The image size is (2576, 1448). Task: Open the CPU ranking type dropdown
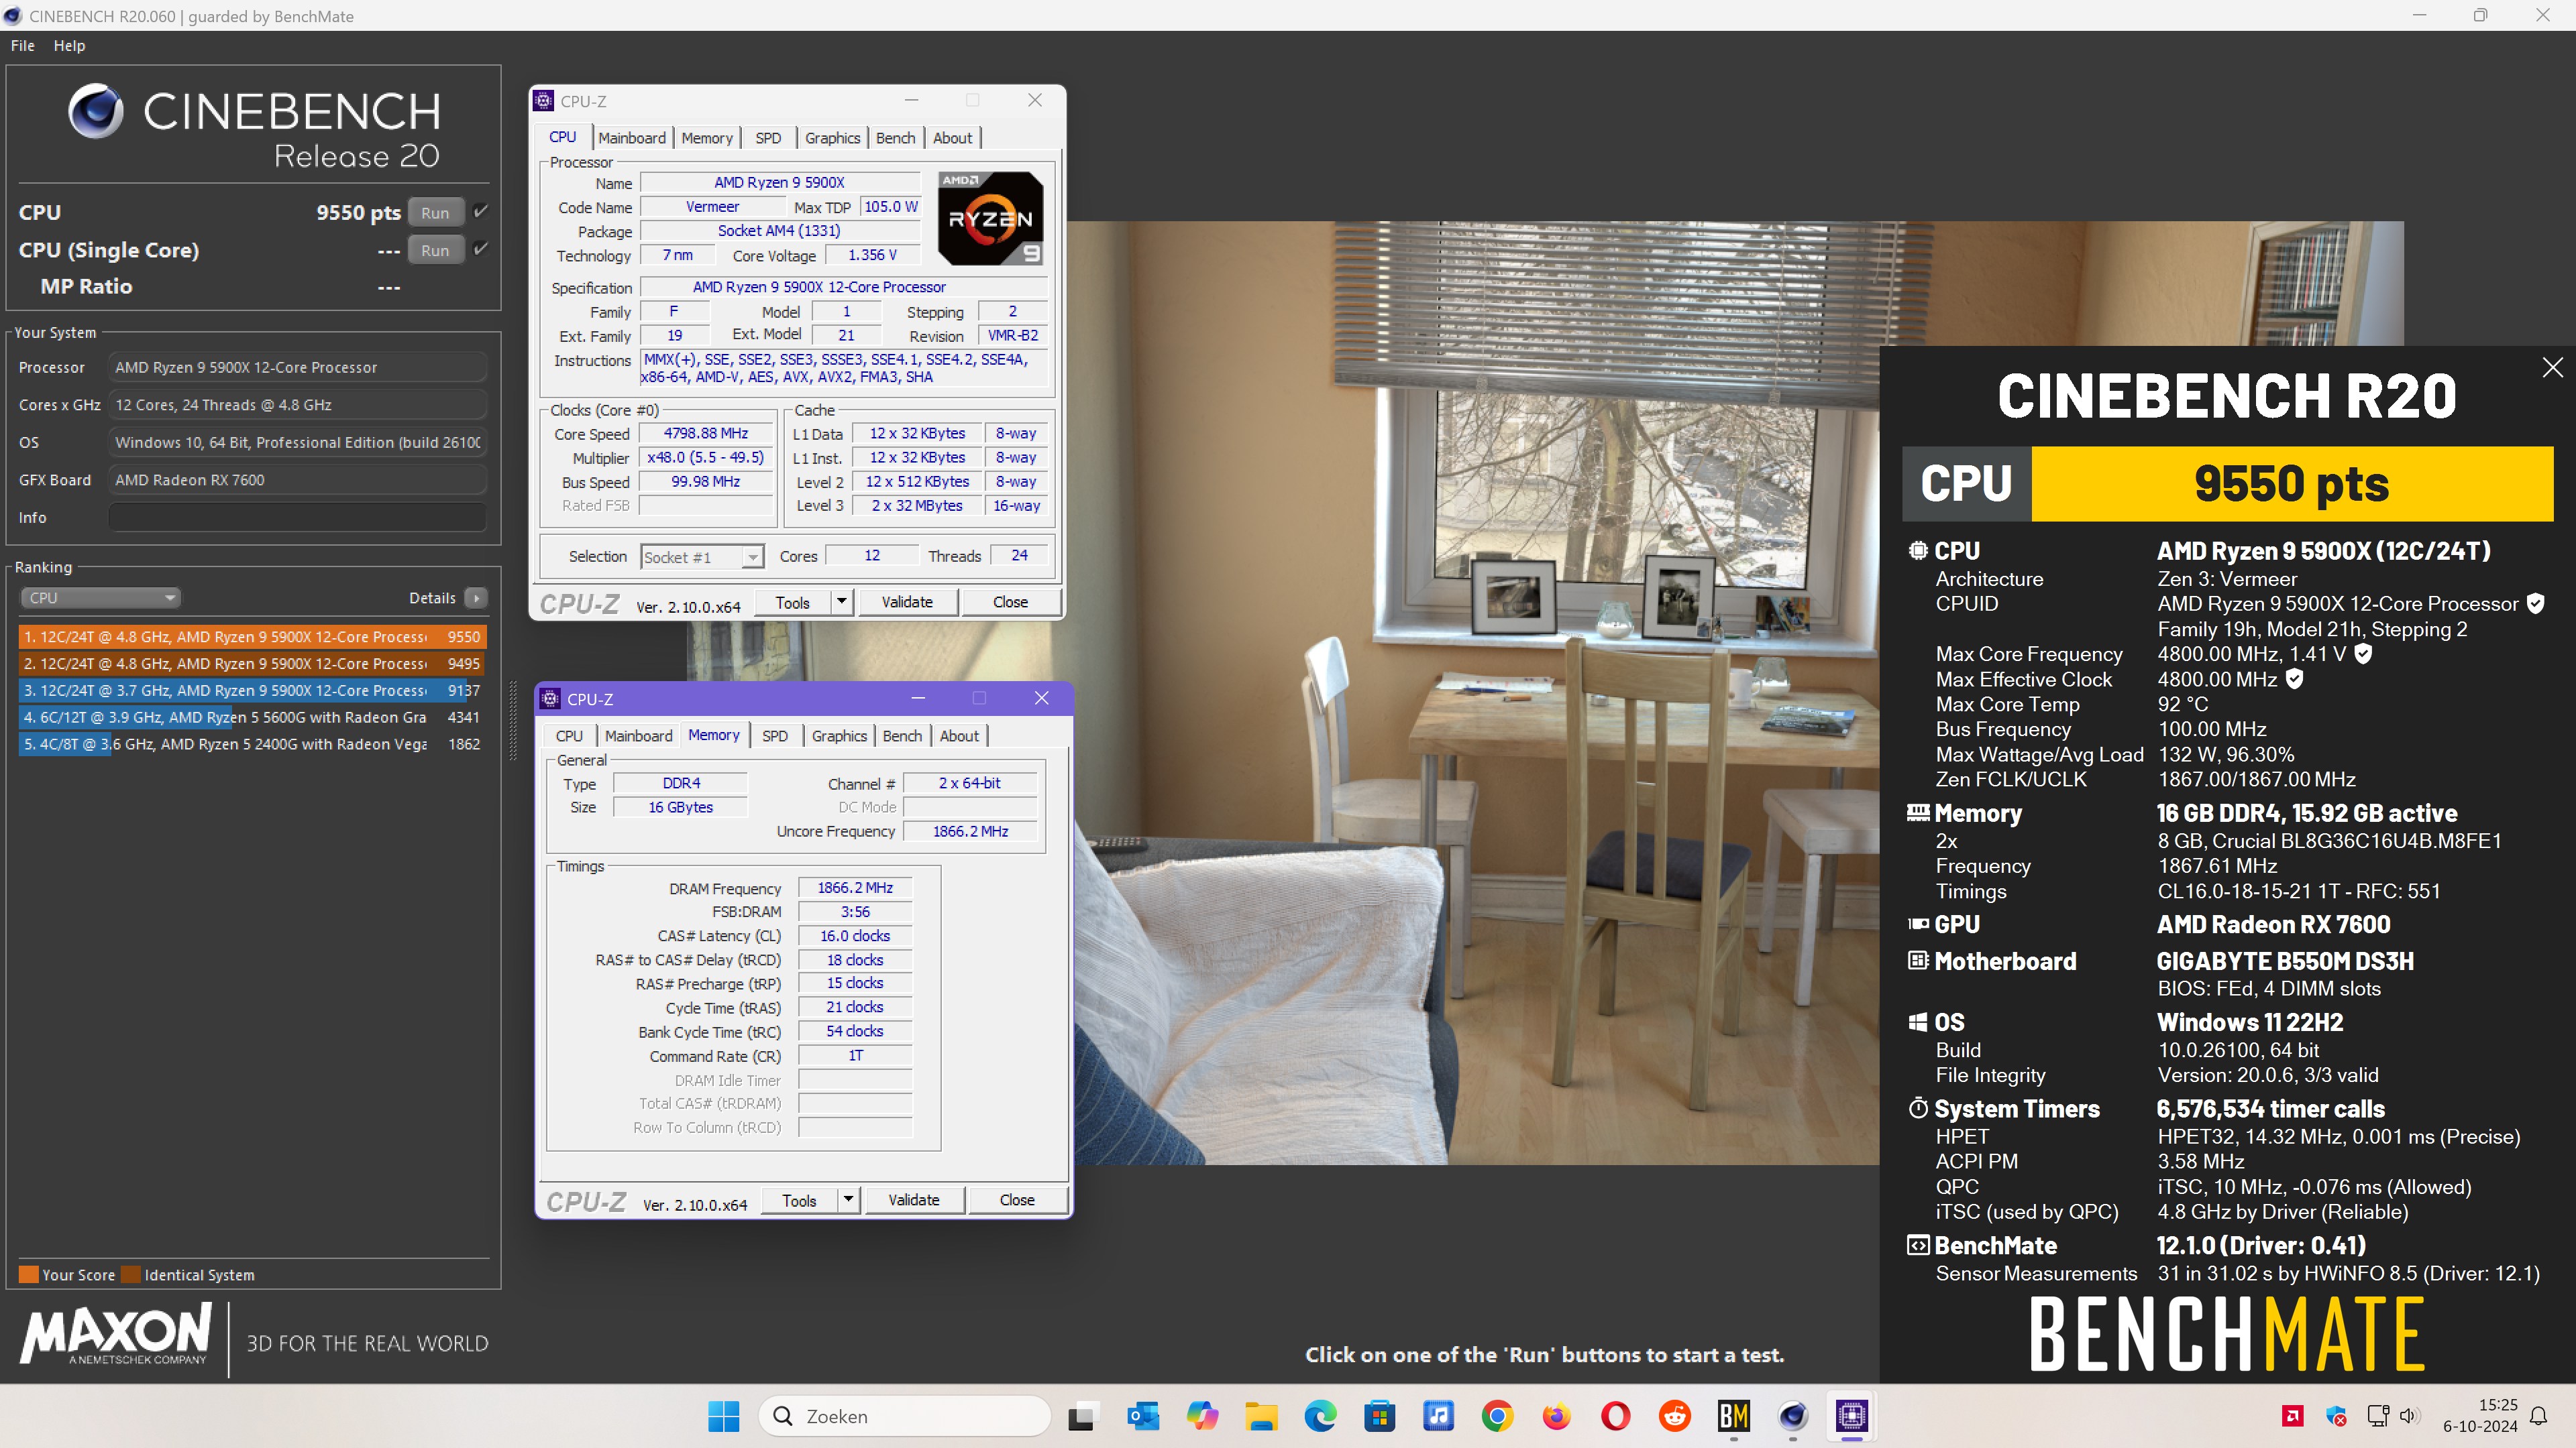tap(100, 597)
